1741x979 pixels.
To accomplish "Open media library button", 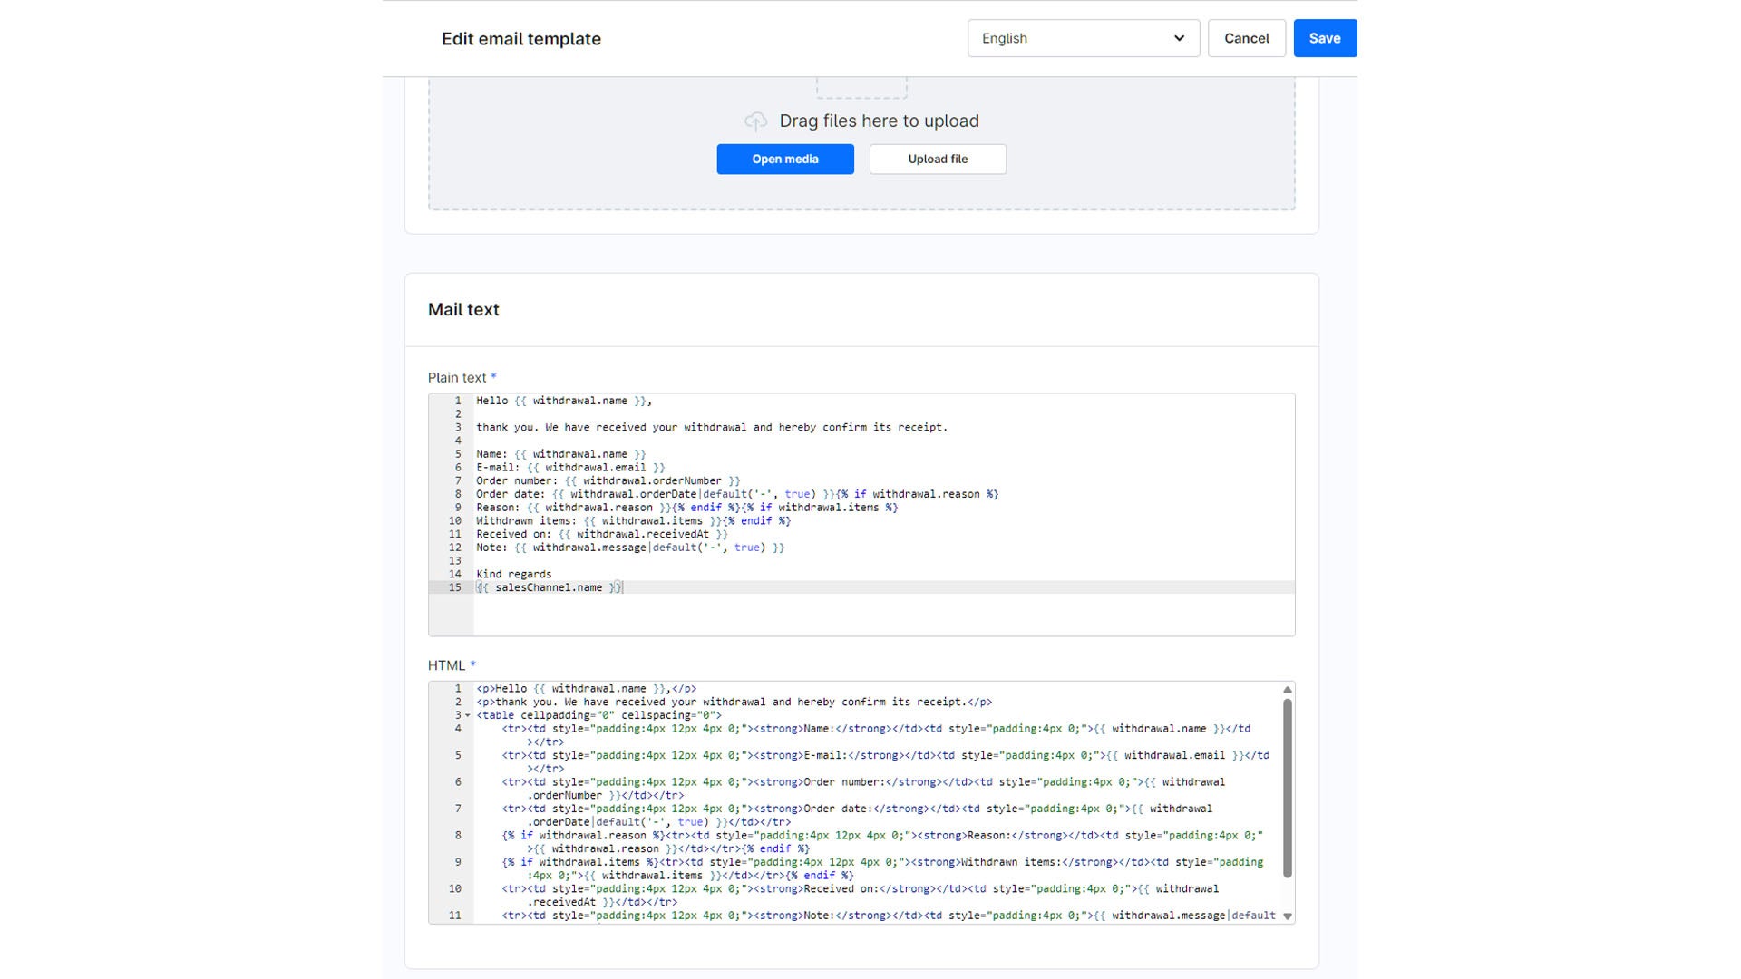I will click(x=785, y=159).
